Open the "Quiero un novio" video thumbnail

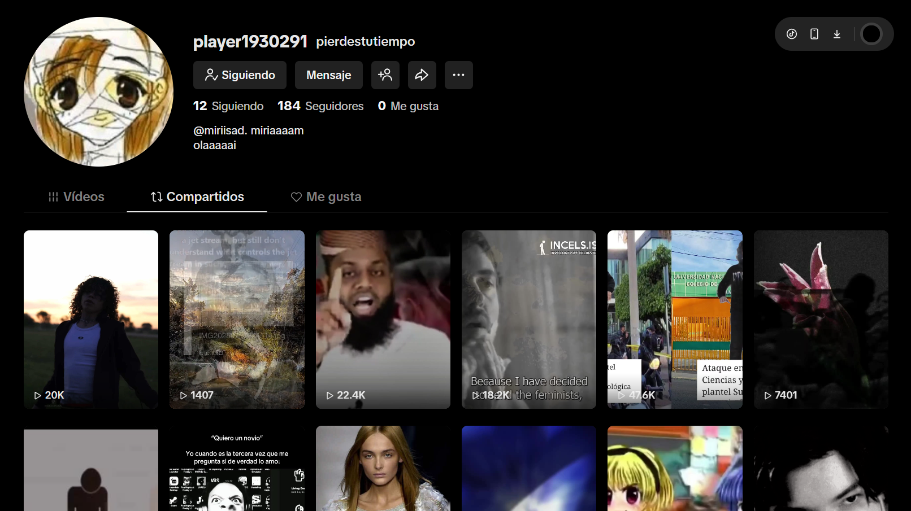point(237,468)
